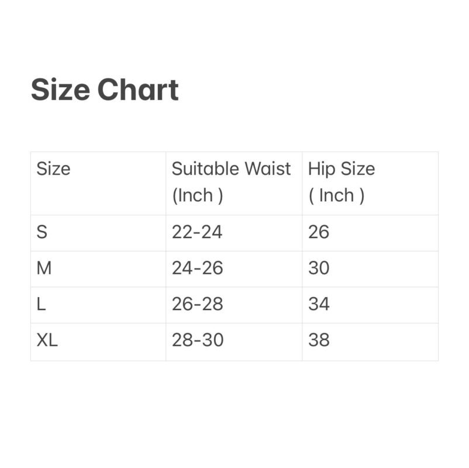The height and width of the screenshot is (468, 469).
Task: Select hip size value 30 in the M row
Action: 319,268
